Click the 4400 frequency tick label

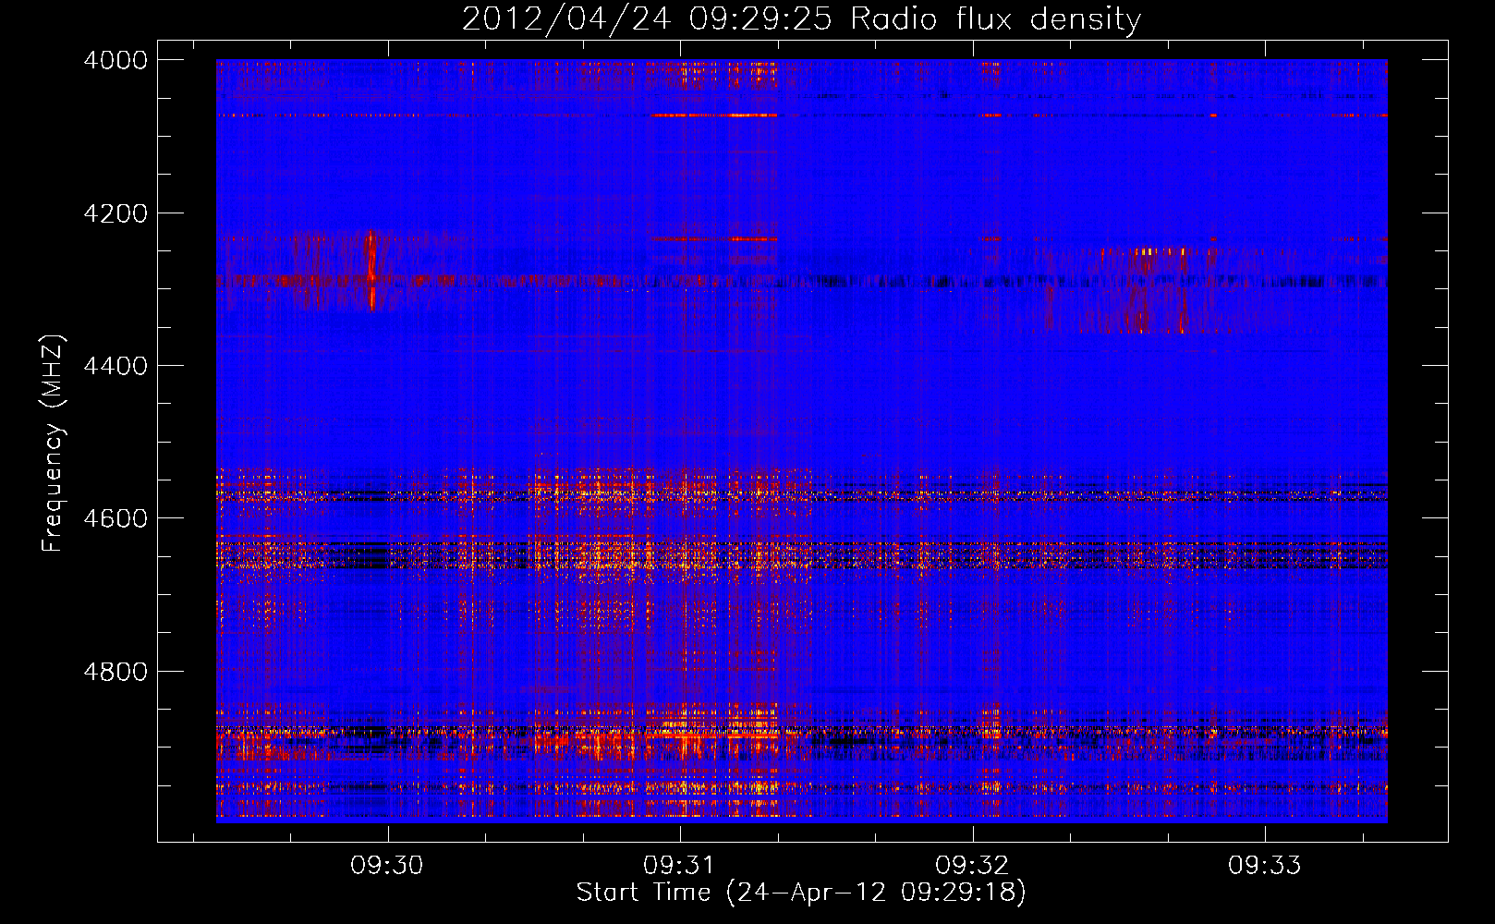pos(115,366)
